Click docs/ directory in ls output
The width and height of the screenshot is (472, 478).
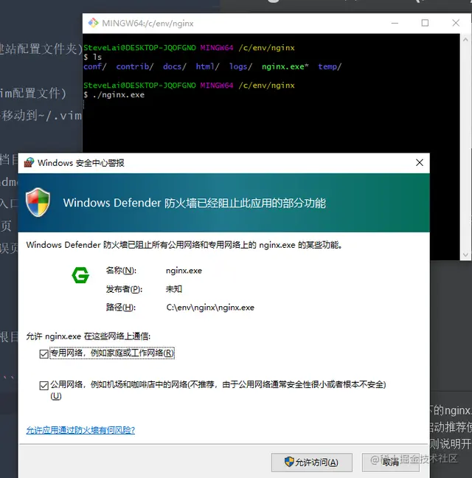[x=174, y=66]
